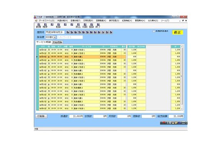Select the 6月 month button
The image size is (221, 146).
76,32
